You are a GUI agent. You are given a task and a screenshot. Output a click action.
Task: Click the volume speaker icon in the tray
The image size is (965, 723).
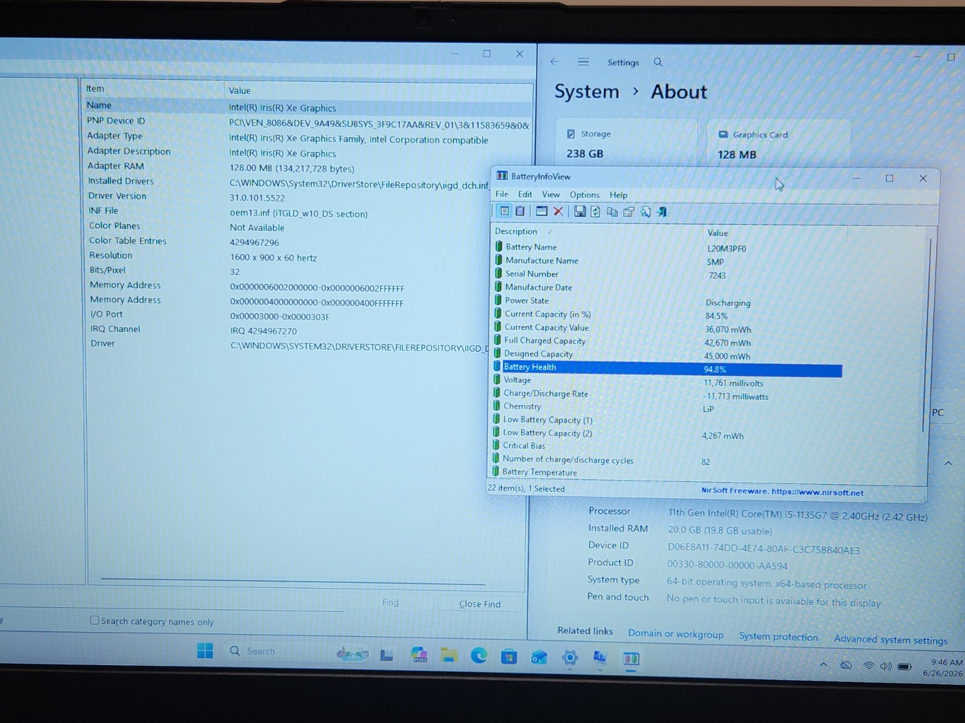(885, 666)
